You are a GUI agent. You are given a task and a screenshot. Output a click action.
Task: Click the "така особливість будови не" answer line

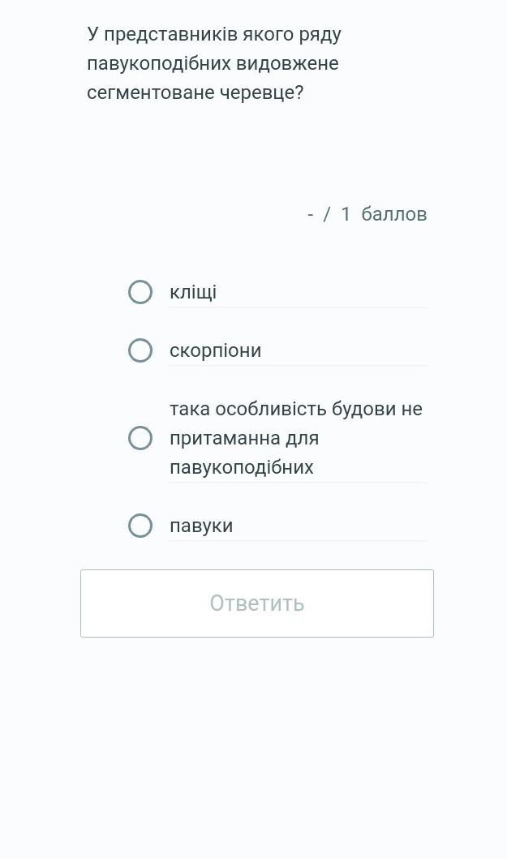pos(295,409)
